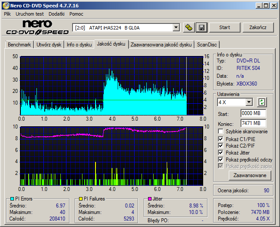Open the Pomoc menu
The image size is (280, 227).
pyautogui.click(x=76, y=14)
